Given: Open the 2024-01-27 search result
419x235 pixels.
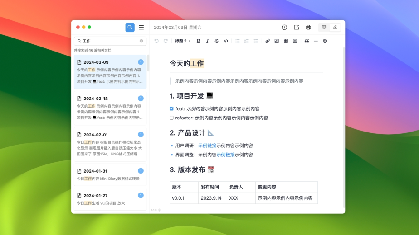Looking at the screenshot, I should coord(110,199).
